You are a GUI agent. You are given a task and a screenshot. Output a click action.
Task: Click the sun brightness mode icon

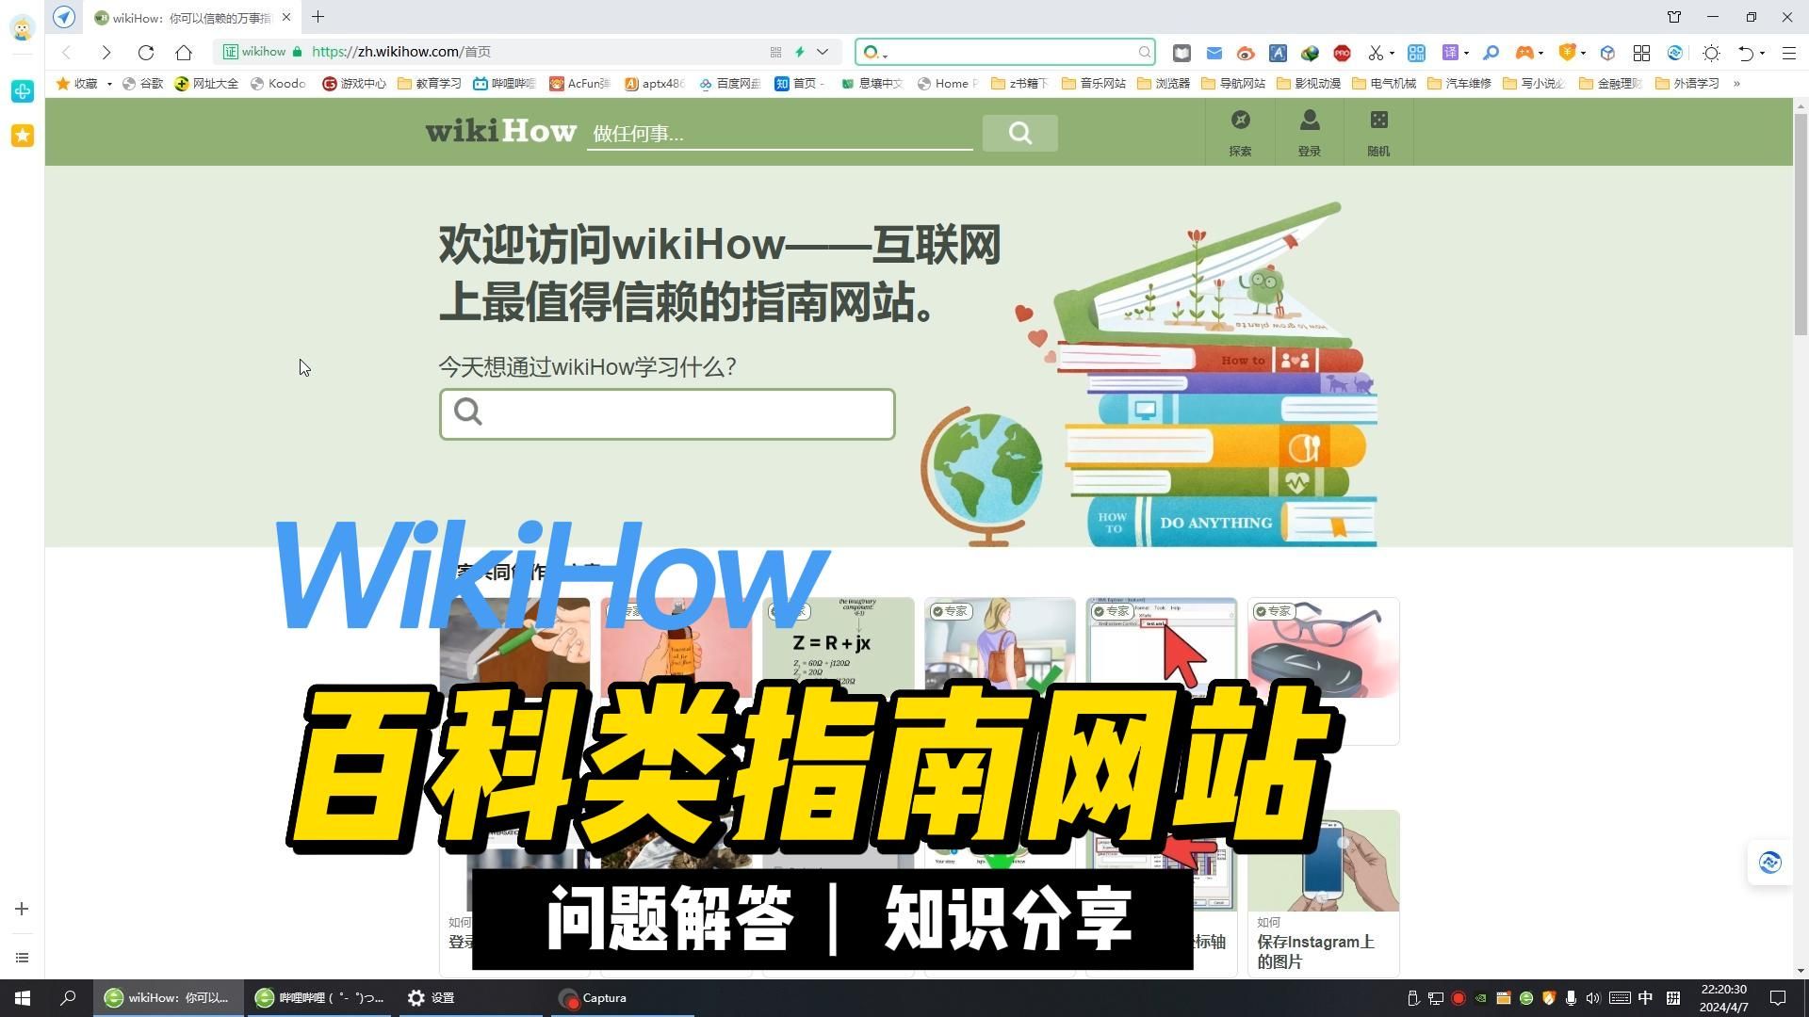[1711, 53]
